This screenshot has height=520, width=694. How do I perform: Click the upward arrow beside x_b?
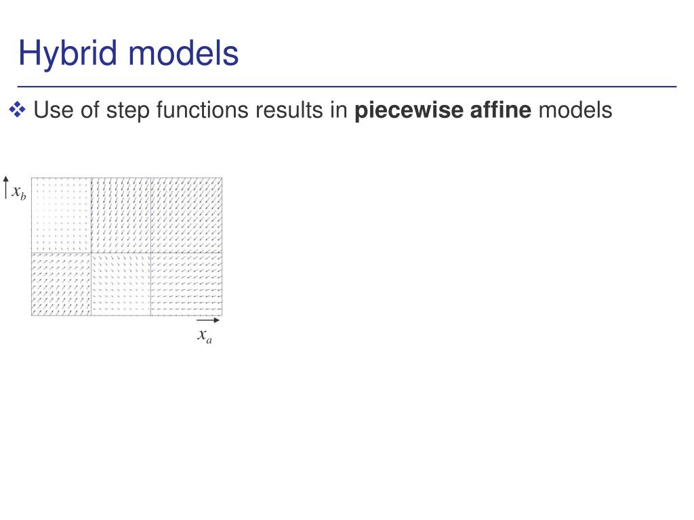coord(5,188)
